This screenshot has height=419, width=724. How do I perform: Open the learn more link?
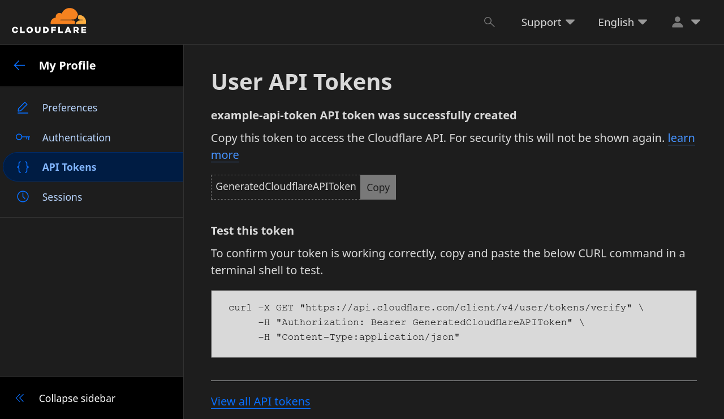pos(681,137)
